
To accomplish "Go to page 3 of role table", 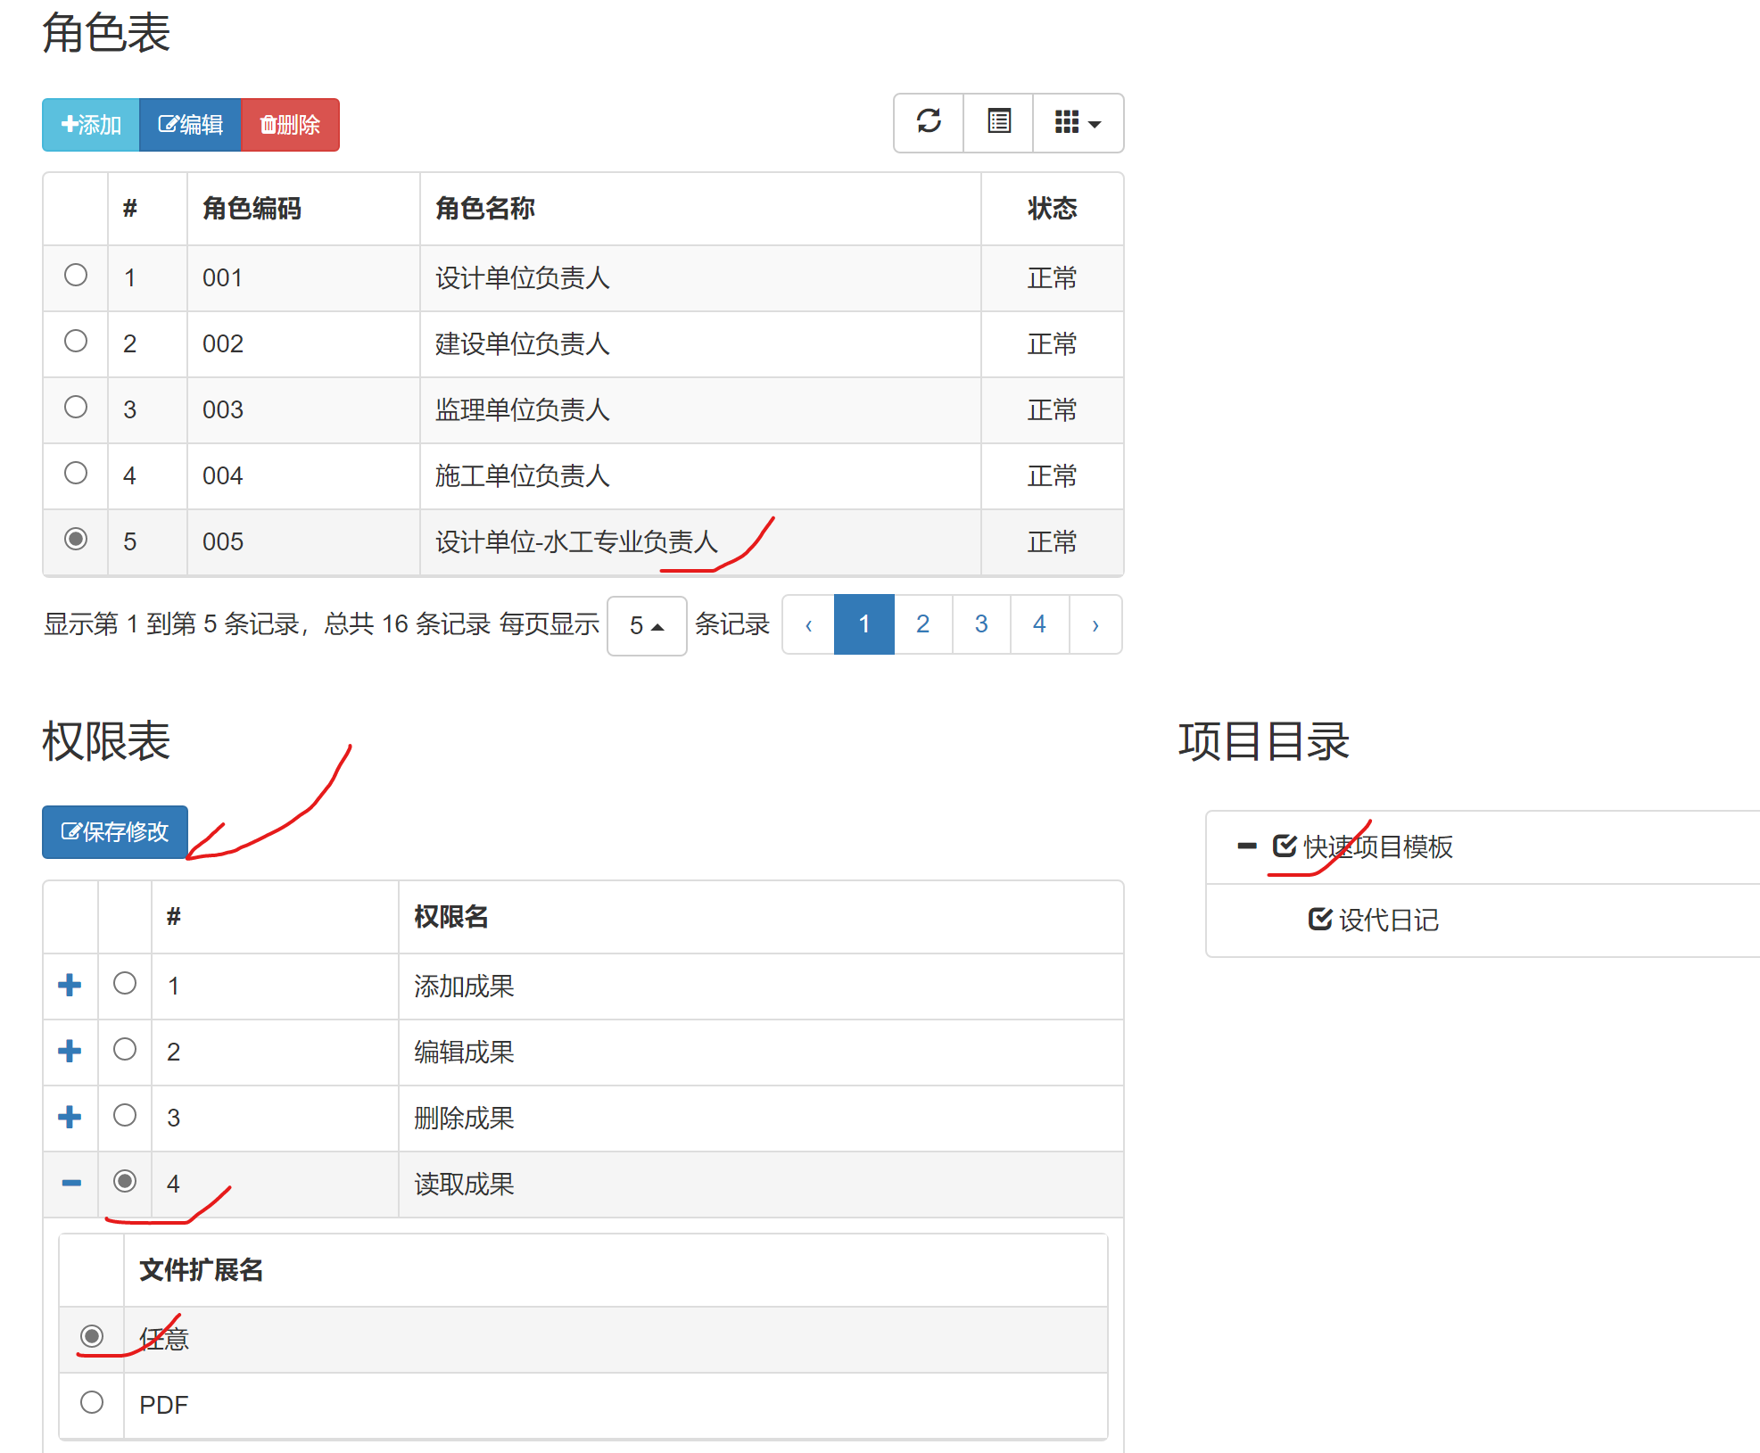I will [x=980, y=624].
